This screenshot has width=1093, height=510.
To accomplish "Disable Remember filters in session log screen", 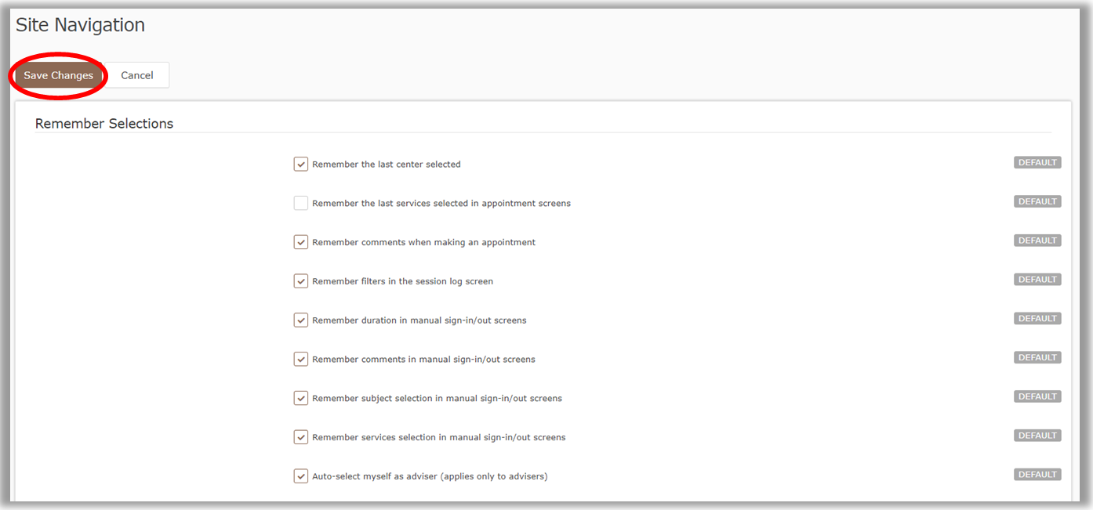I will tap(301, 281).
